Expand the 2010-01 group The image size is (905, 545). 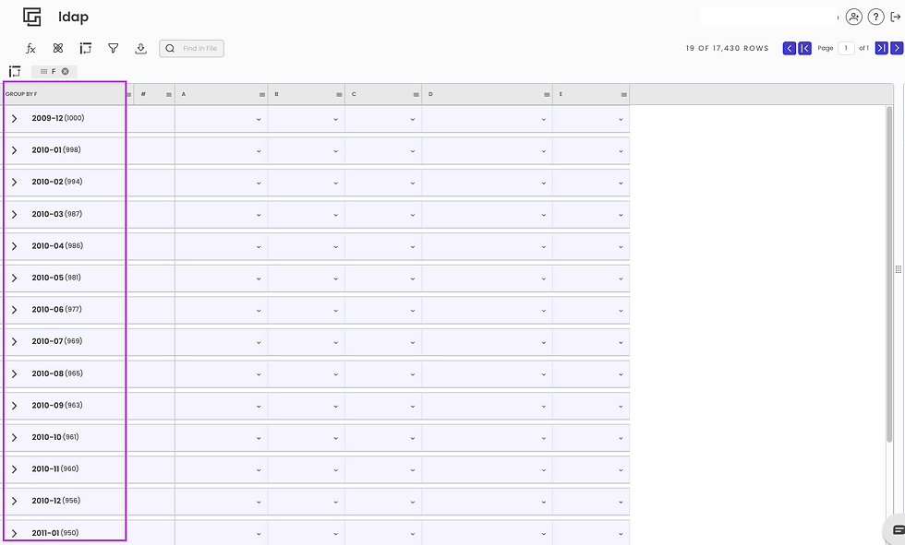pos(15,150)
